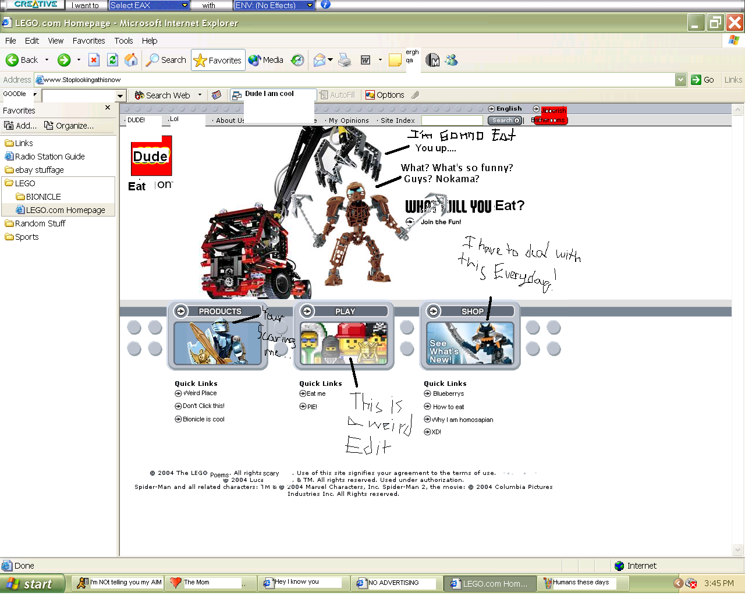This screenshot has width=745, height=596.
Task: Click the Weird Place quick link
Action: pyautogui.click(x=200, y=393)
